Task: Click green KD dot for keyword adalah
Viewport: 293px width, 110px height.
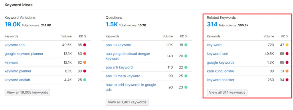Action: click(x=85, y=80)
